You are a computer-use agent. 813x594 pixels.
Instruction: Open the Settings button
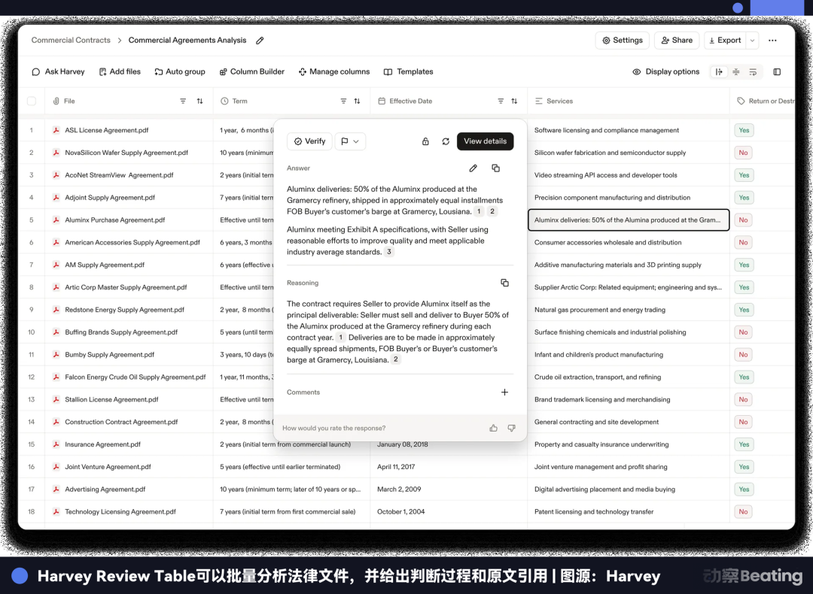pyautogui.click(x=623, y=41)
